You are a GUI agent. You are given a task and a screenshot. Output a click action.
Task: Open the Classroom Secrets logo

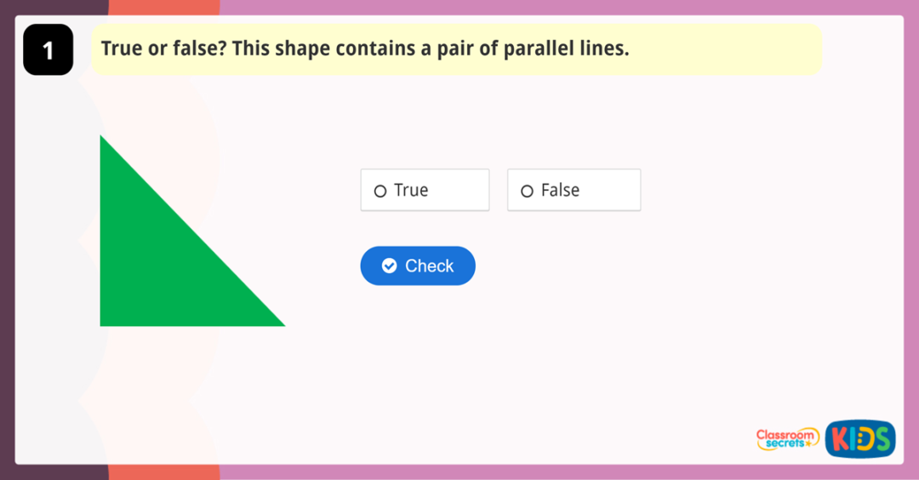(787, 439)
